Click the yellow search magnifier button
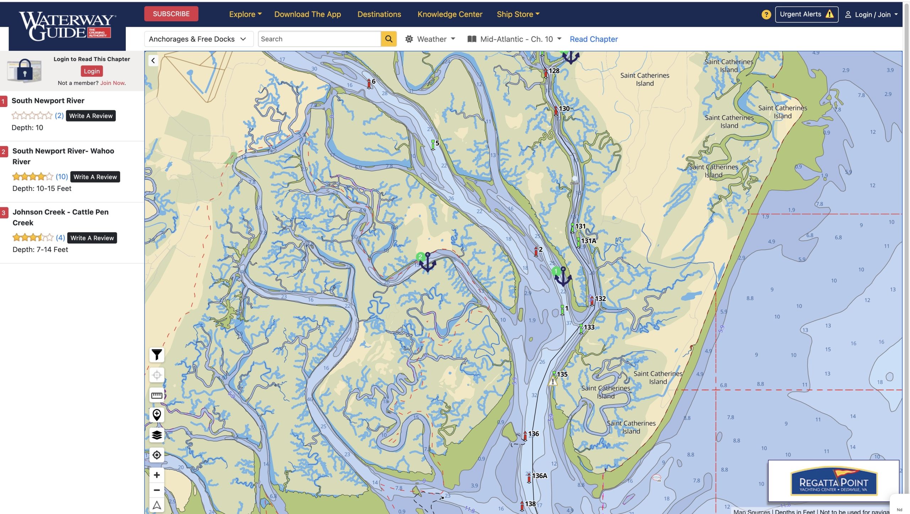Screen dimensions: 910x514 (389, 39)
